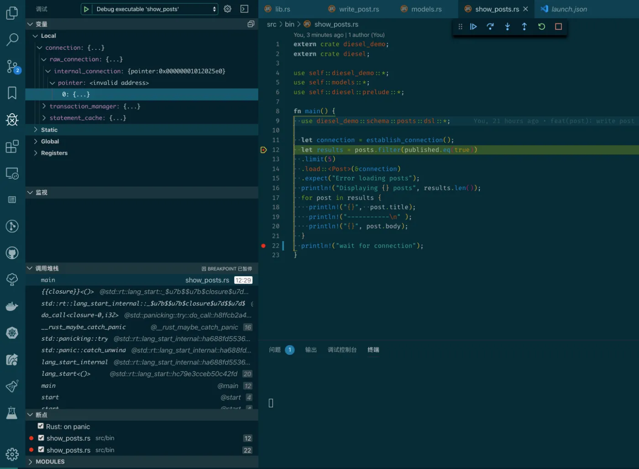Select __rust_maybe_catch_panic stack frame
This screenshot has width=639, height=469.
coord(141,327)
